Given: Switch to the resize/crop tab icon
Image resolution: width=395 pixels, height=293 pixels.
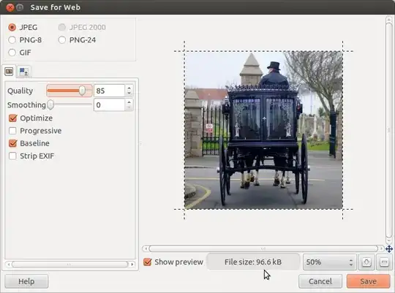Looking at the screenshot, I should pos(24,72).
